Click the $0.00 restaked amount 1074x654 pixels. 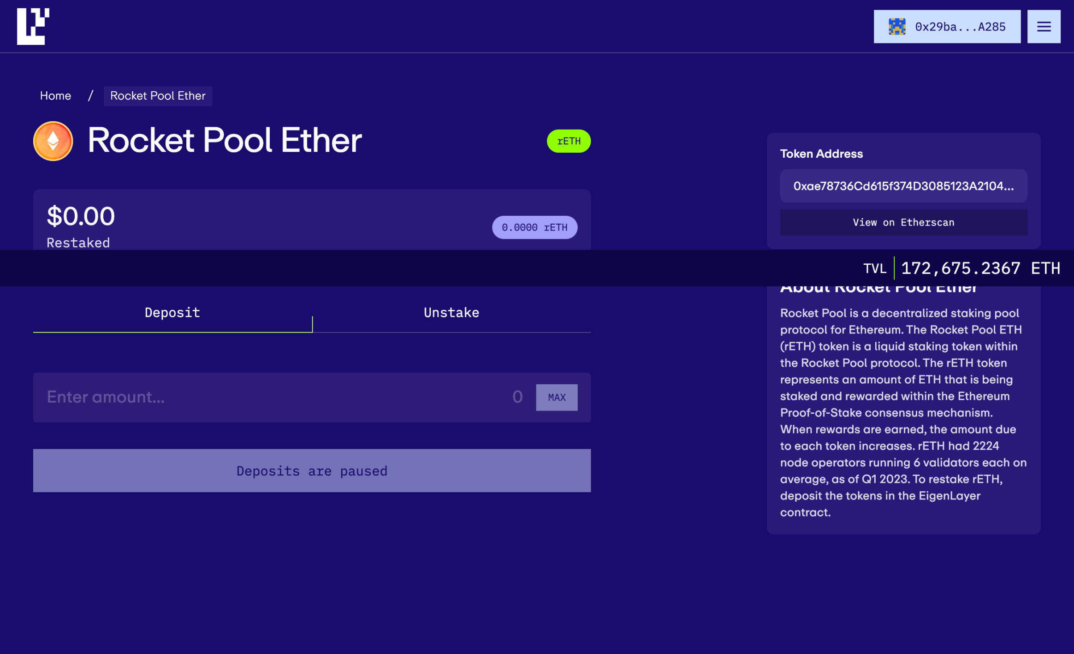coord(81,216)
